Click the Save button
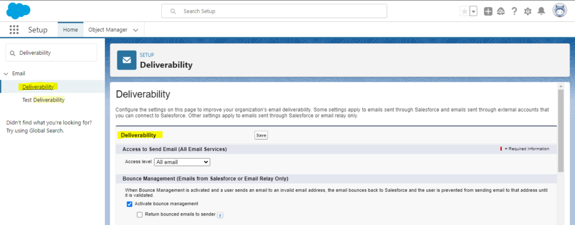 point(261,135)
